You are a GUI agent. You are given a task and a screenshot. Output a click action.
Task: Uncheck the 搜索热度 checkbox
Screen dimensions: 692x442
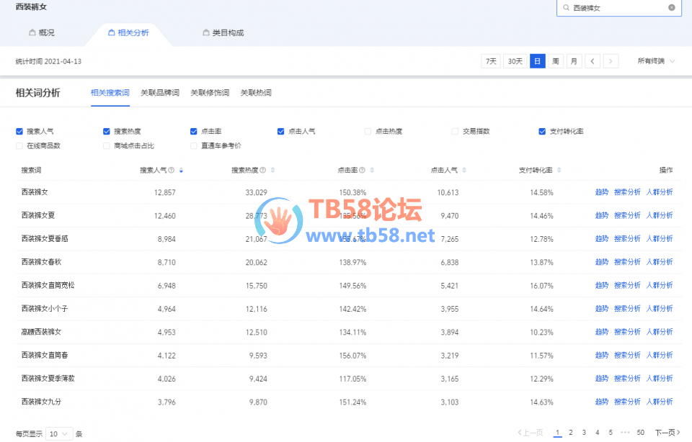pyautogui.click(x=107, y=131)
